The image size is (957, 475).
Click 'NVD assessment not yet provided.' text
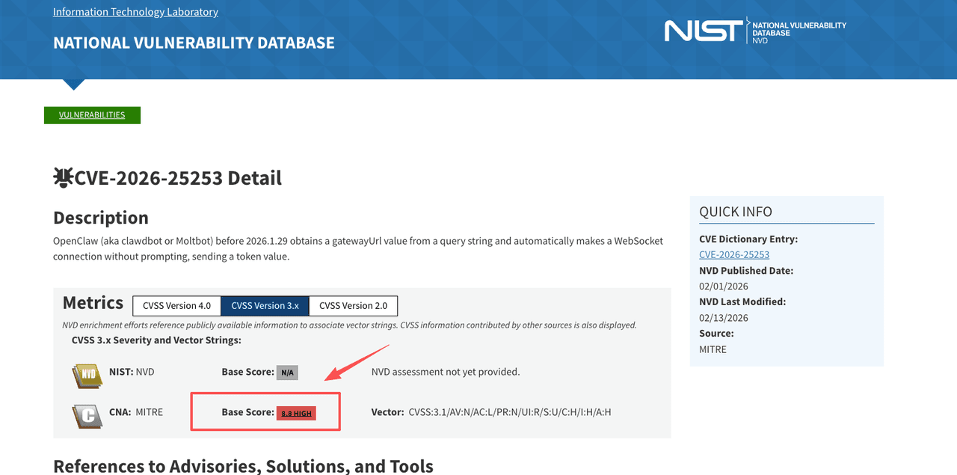point(446,372)
